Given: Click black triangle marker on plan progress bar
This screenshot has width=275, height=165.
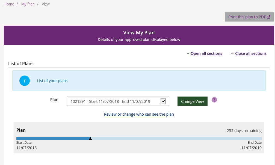Looking at the screenshot, I should [90, 139].
